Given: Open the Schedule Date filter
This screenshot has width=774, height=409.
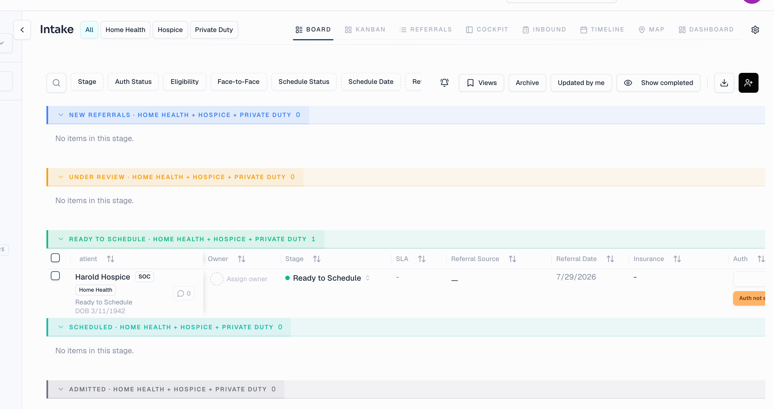Looking at the screenshot, I should (x=371, y=82).
